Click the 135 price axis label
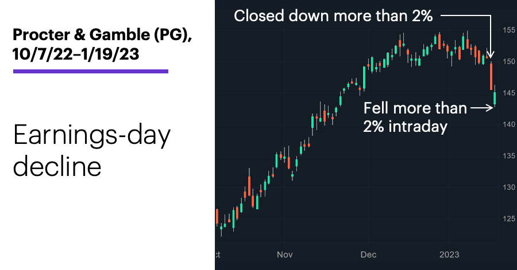The height and width of the screenshot is (270, 517). click(509, 155)
